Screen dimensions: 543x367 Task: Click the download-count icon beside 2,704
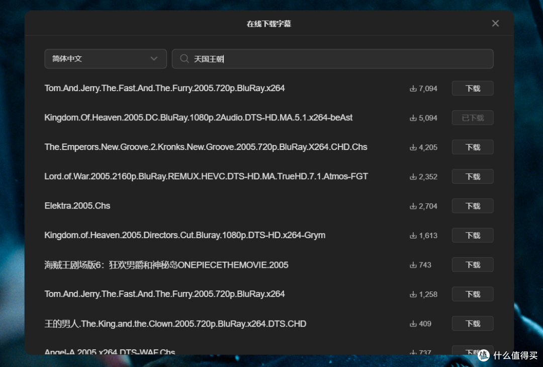click(413, 206)
